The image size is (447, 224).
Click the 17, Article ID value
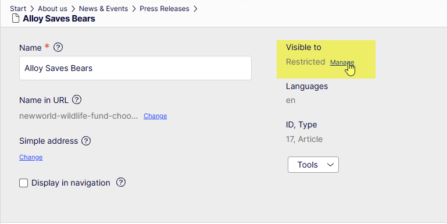[x=304, y=139]
